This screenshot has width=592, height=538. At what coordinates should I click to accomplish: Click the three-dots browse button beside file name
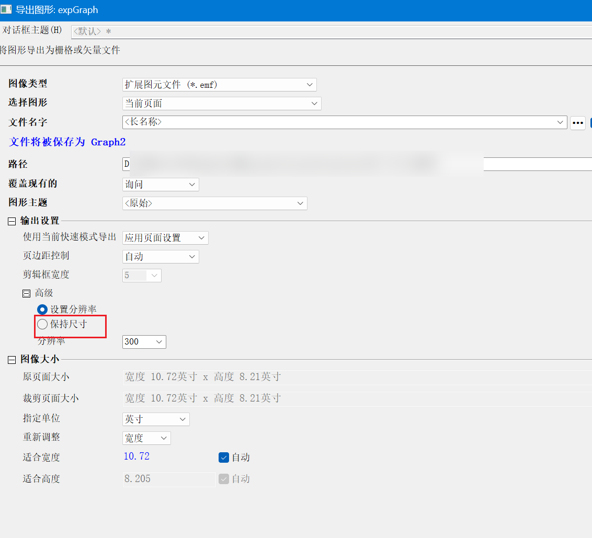coord(577,123)
